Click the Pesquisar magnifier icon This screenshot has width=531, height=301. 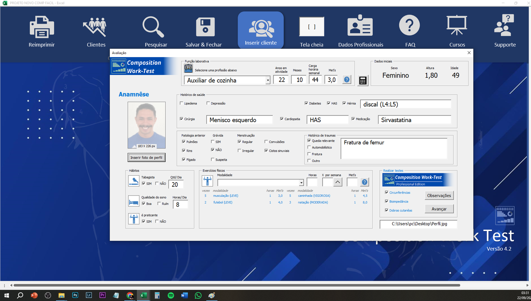pos(153,27)
